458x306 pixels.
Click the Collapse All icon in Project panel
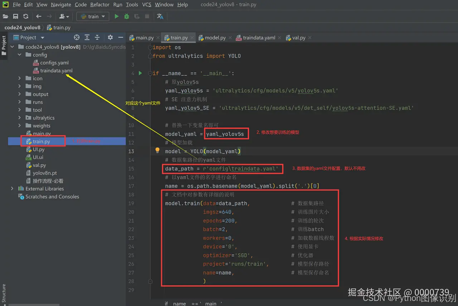[x=97, y=38]
